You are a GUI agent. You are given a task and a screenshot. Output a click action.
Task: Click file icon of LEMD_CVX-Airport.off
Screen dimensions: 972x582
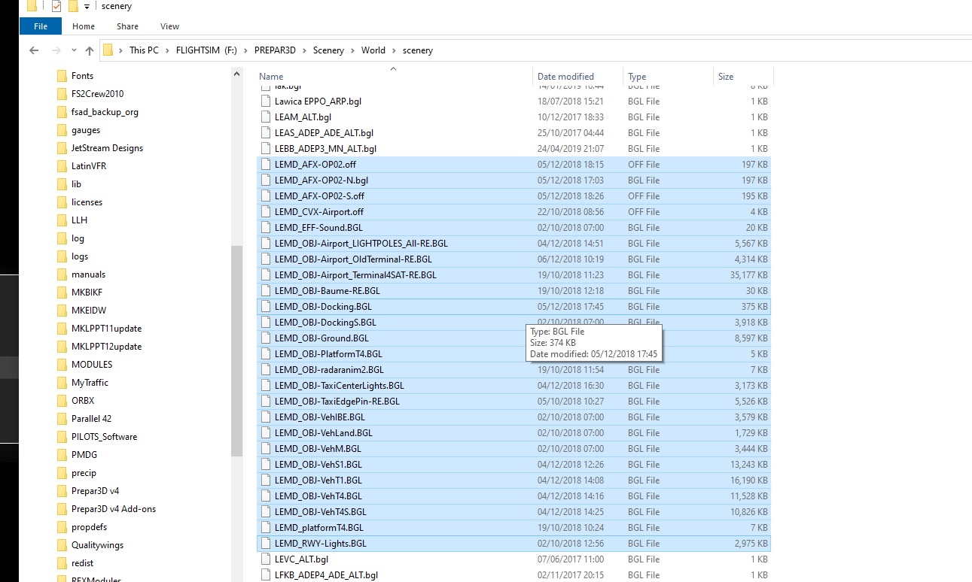coord(265,211)
